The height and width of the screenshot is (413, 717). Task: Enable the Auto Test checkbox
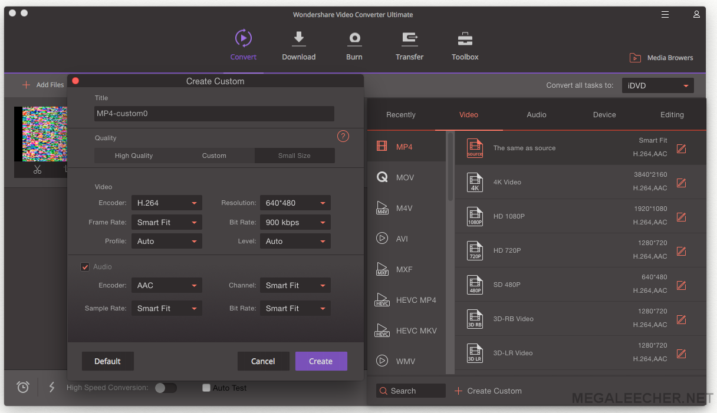click(206, 388)
